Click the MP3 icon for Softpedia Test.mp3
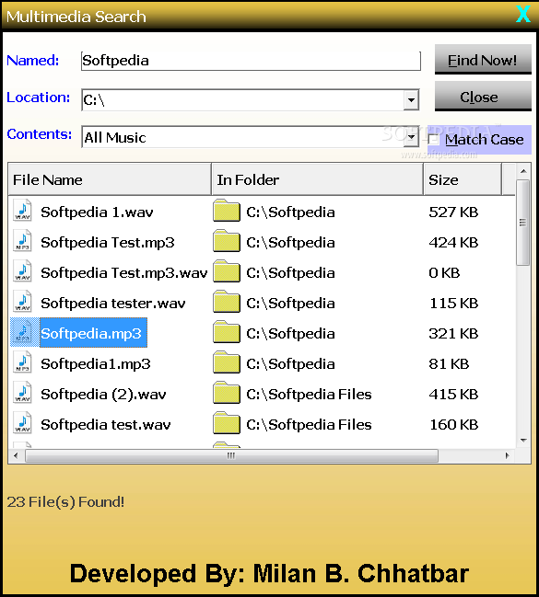Viewport: 539px width, 597px height. (x=22, y=241)
